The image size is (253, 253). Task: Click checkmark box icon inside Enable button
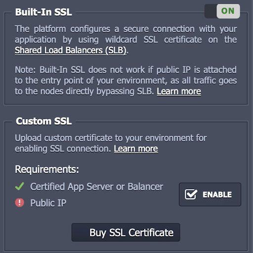(191, 194)
